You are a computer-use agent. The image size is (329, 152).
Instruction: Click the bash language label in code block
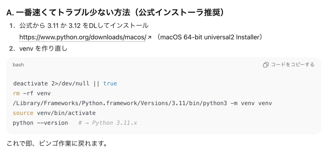[x=18, y=65]
